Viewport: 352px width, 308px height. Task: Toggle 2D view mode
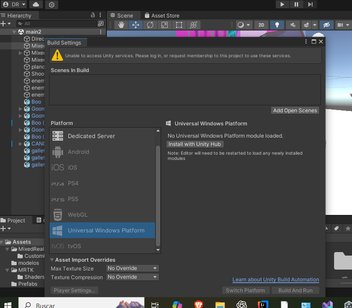[261, 25]
